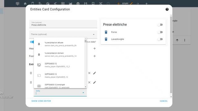Open the info circle view tab
Viewport: 198px width, 111px height.
[x=108, y=4]
